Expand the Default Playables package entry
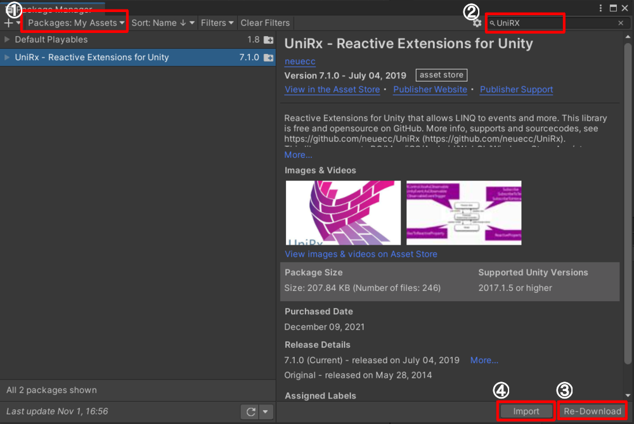Viewport: 634px width, 424px height. point(6,39)
